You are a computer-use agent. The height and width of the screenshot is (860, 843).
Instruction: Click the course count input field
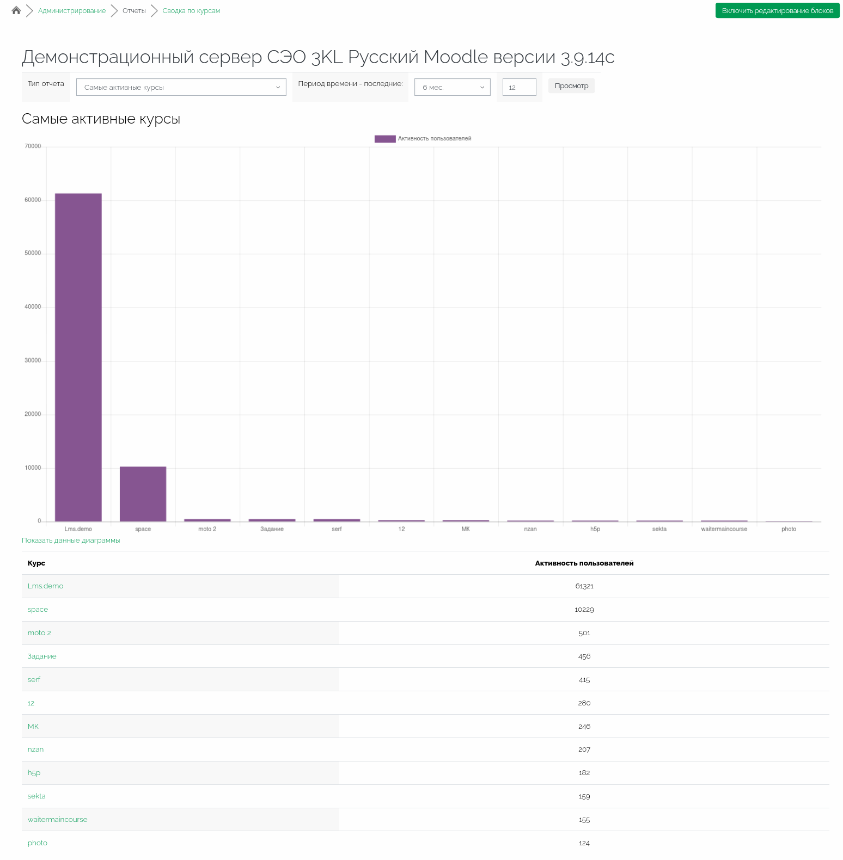click(519, 87)
